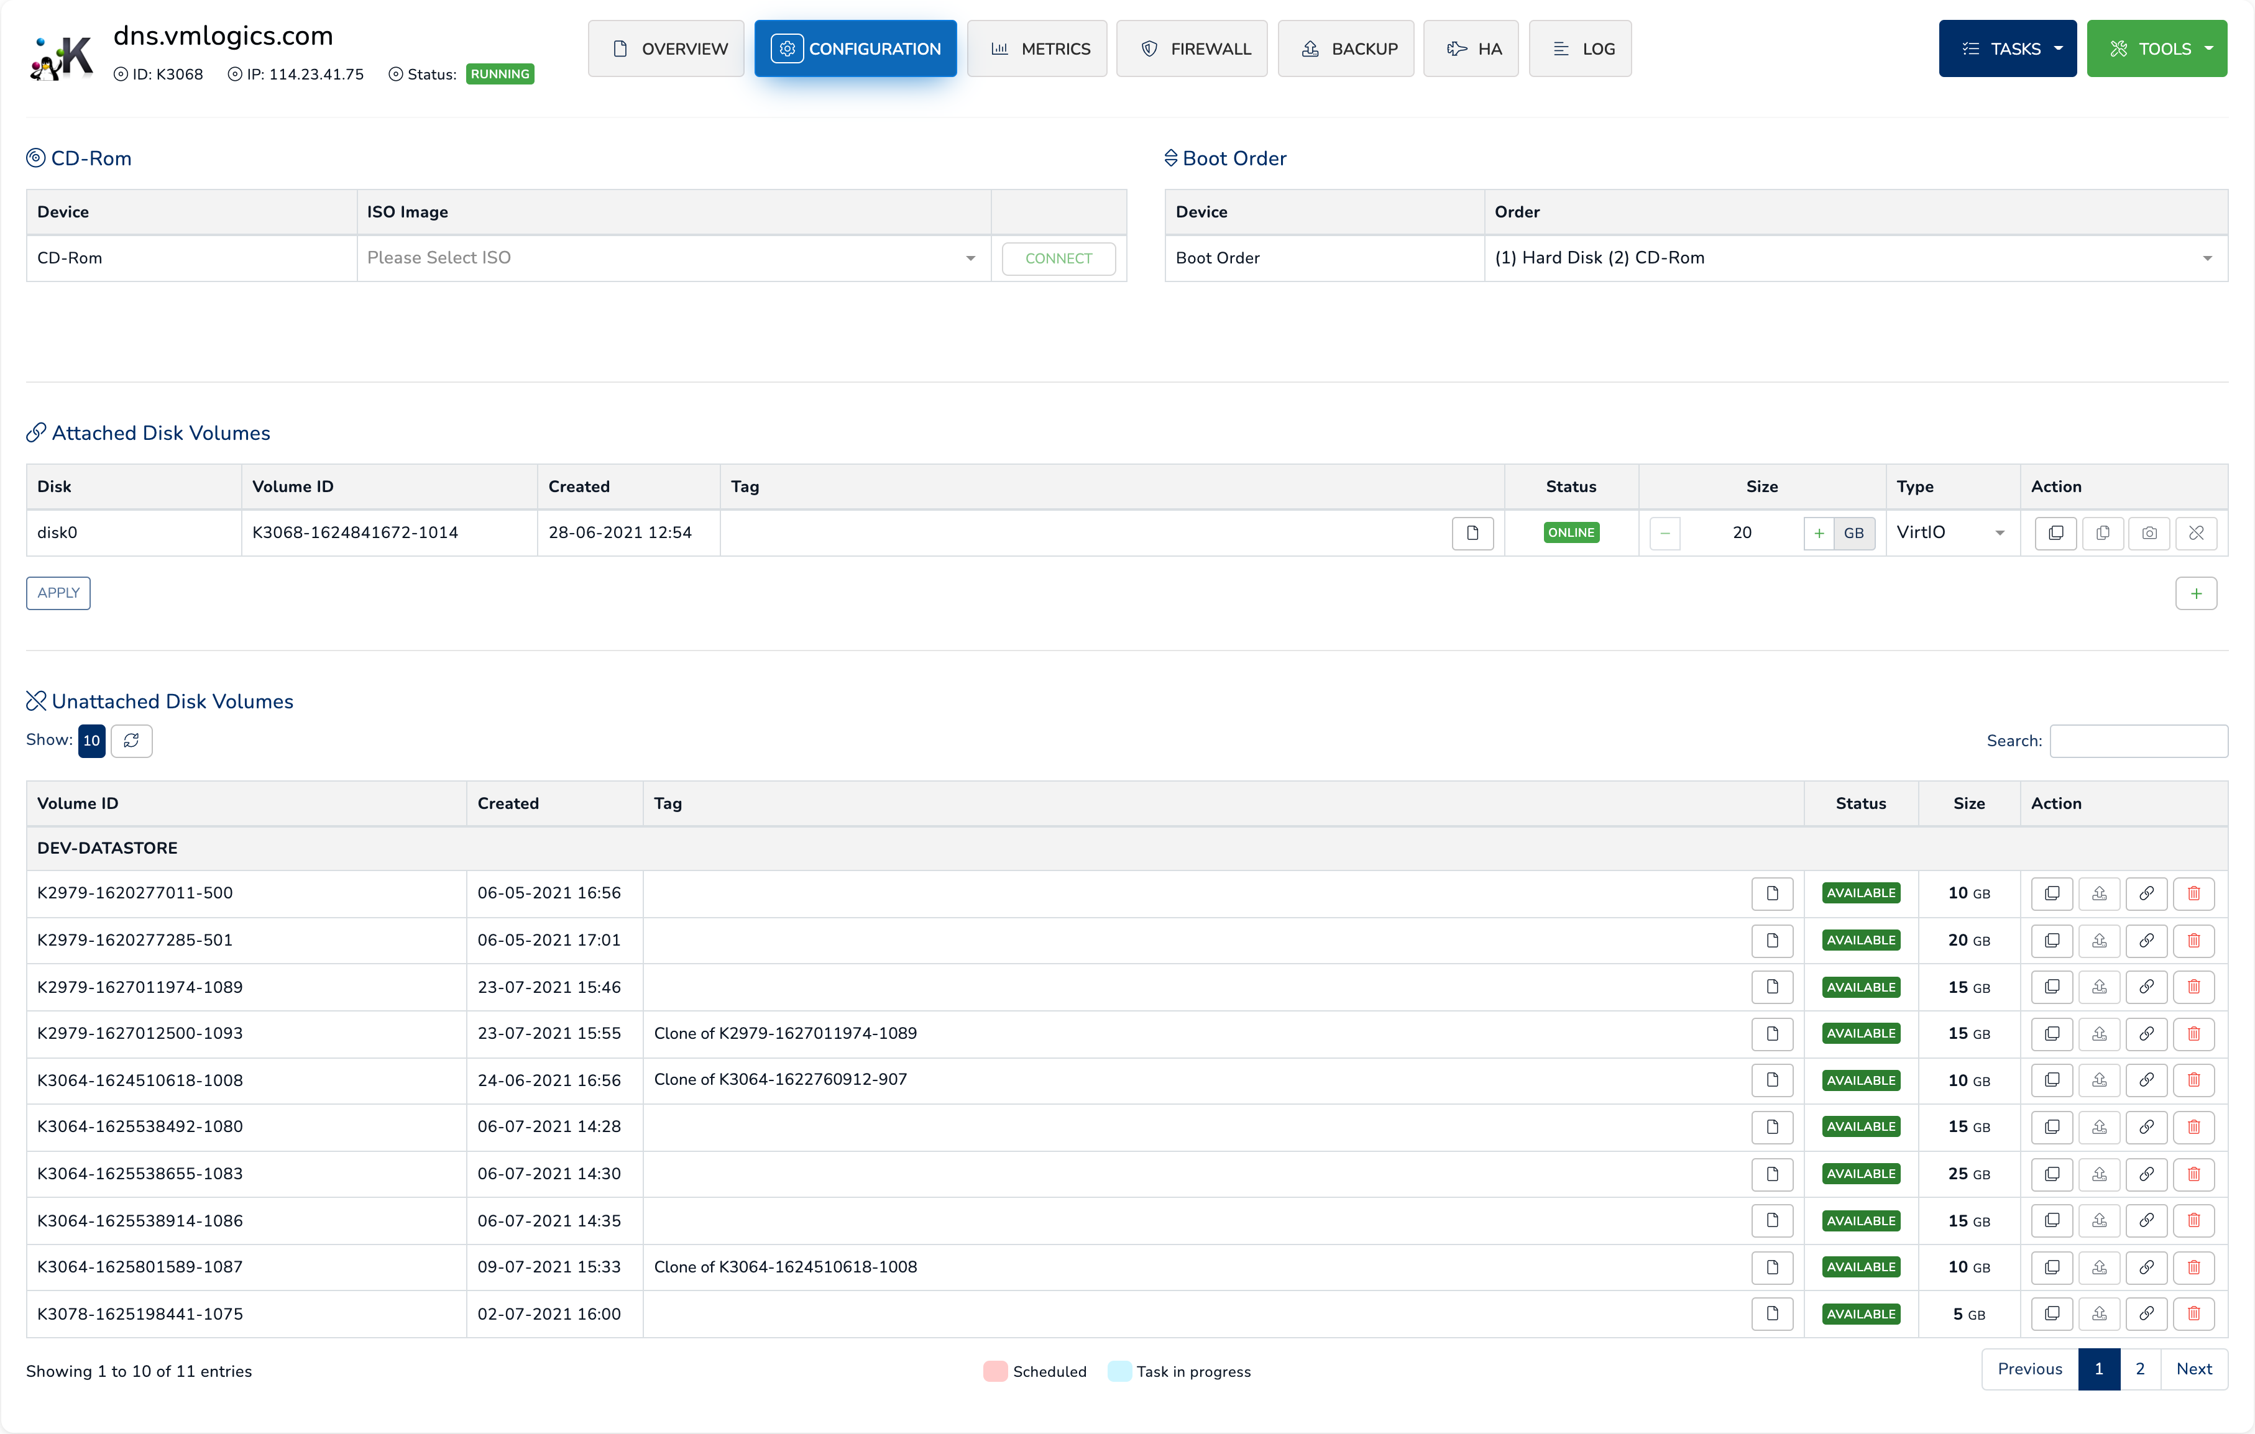2255x1434 pixels.
Task: Focus the Search input field
Action: click(2138, 741)
